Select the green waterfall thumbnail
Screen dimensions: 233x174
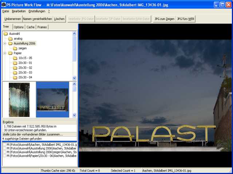(x=19, y=100)
